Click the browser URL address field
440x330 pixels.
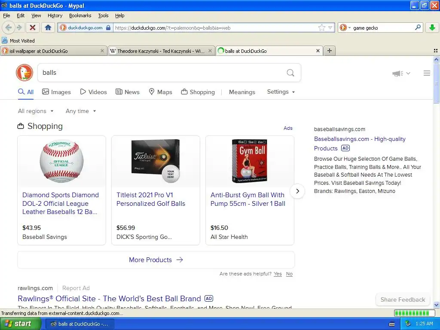pyautogui.click(x=215, y=27)
